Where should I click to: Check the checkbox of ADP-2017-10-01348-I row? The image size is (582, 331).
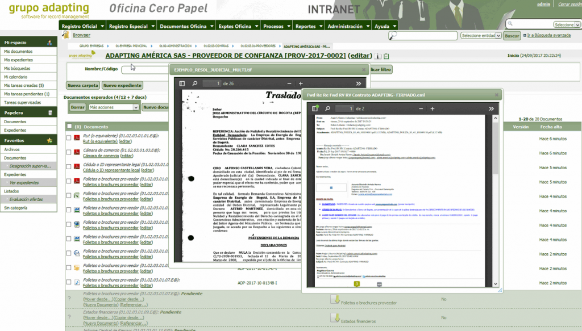(x=69, y=282)
